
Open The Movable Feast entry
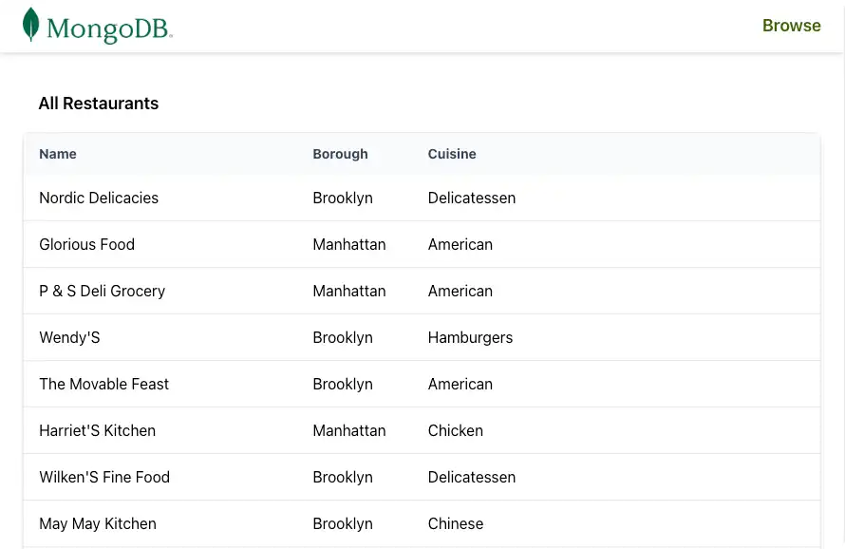click(103, 384)
